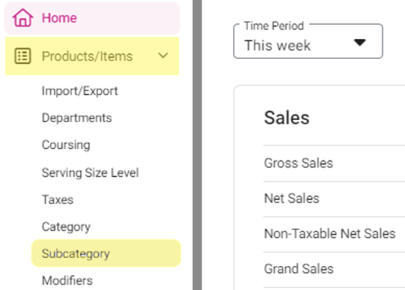Click the Net Sales row
Viewport: 405px width, 290px height.
coord(334,199)
